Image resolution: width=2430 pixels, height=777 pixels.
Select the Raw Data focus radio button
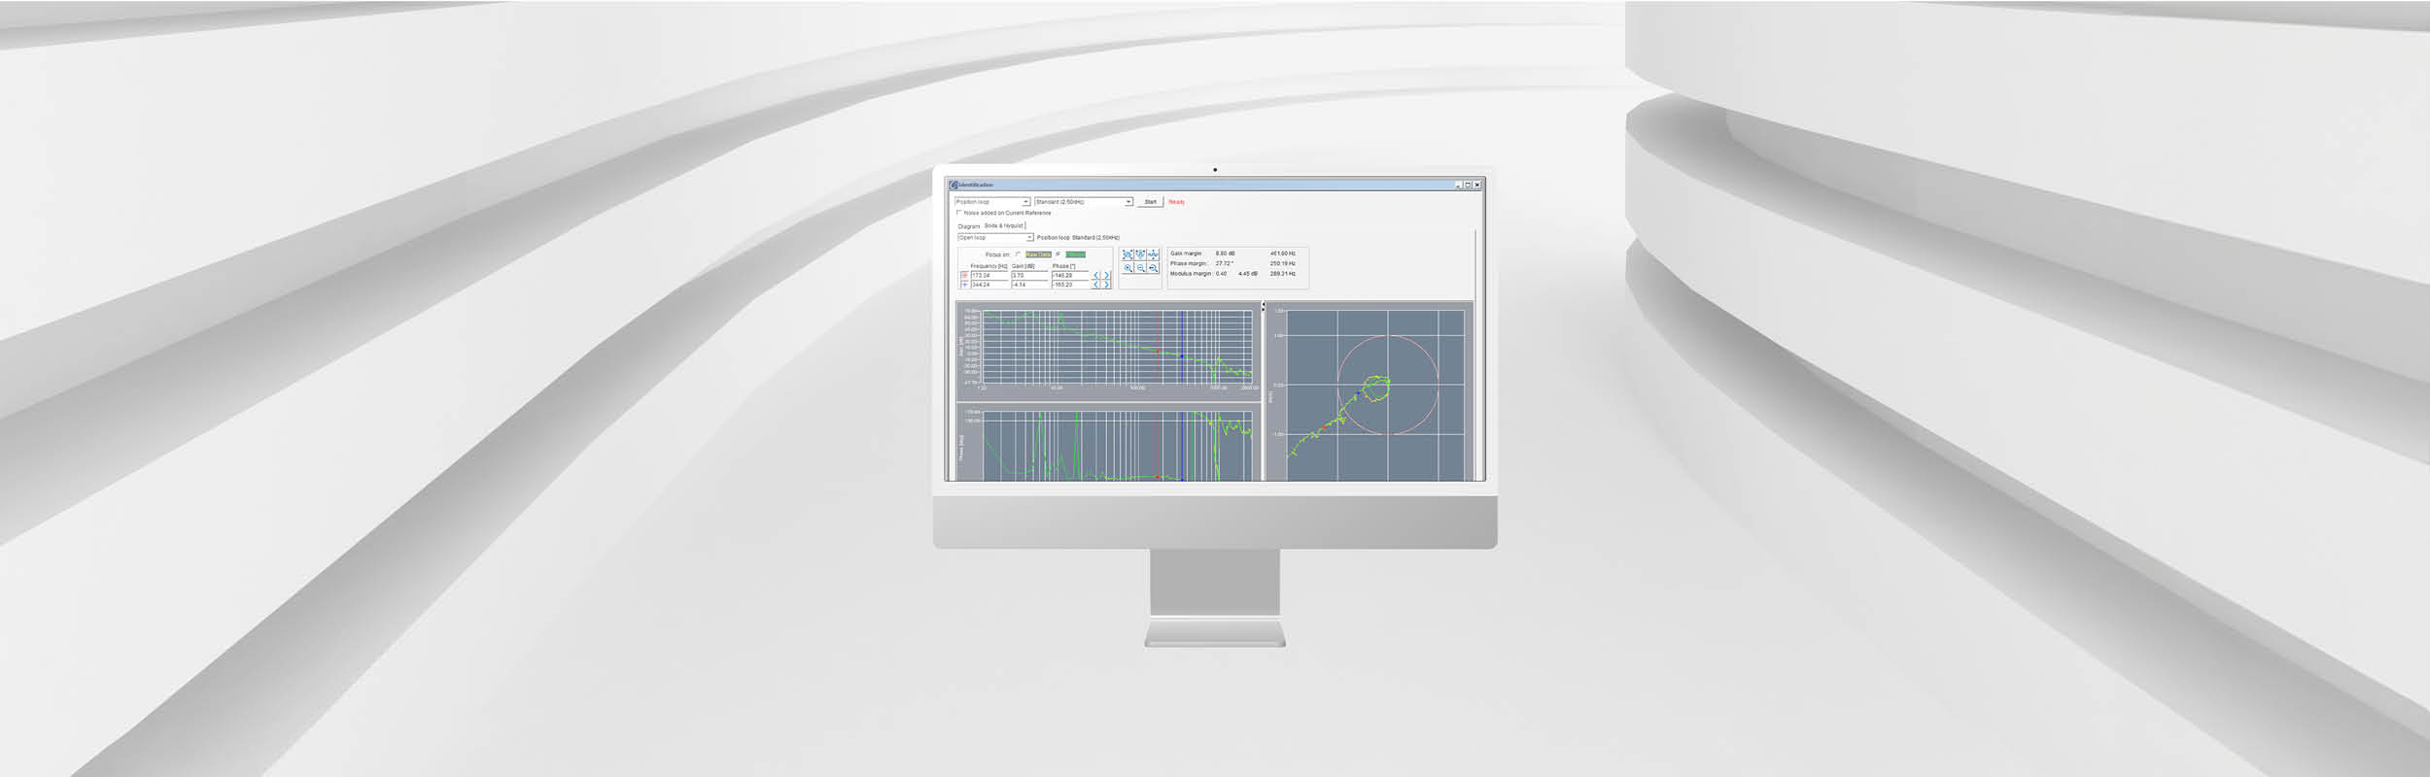(1018, 254)
